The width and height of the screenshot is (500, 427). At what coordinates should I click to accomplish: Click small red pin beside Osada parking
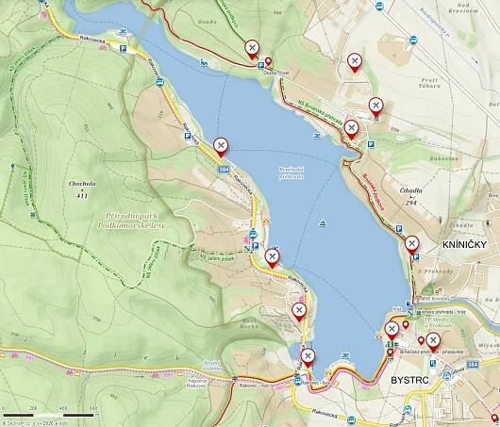click(269, 61)
